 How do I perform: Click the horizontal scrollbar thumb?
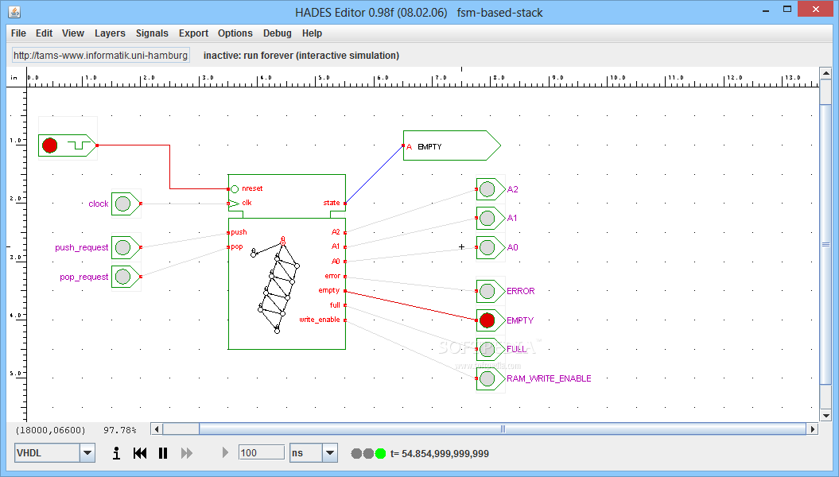click(x=503, y=429)
